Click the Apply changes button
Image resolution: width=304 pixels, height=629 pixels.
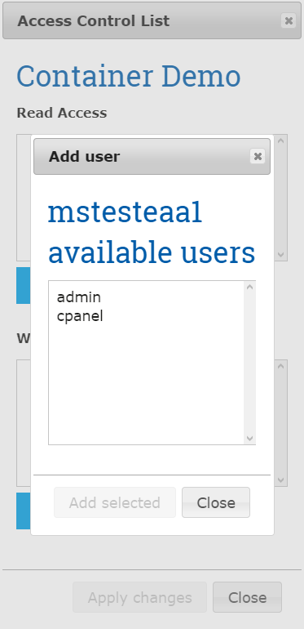pos(139,597)
